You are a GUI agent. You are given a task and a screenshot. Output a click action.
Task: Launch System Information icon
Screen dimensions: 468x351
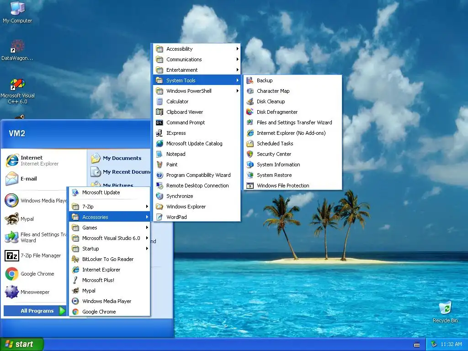point(250,165)
